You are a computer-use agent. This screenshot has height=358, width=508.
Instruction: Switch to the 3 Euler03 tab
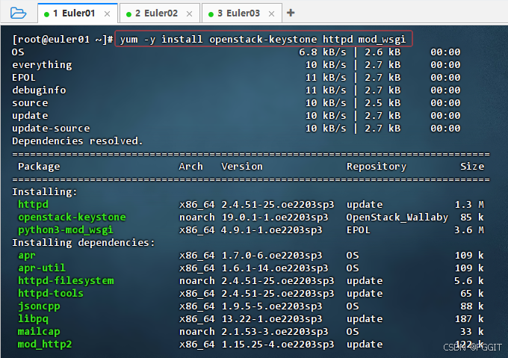(242, 13)
